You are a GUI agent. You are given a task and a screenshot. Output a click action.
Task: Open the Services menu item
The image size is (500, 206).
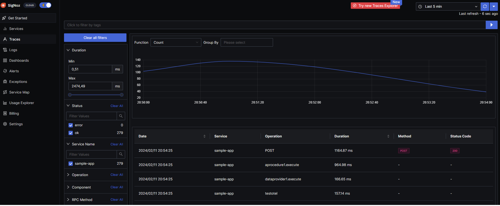point(28,29)
